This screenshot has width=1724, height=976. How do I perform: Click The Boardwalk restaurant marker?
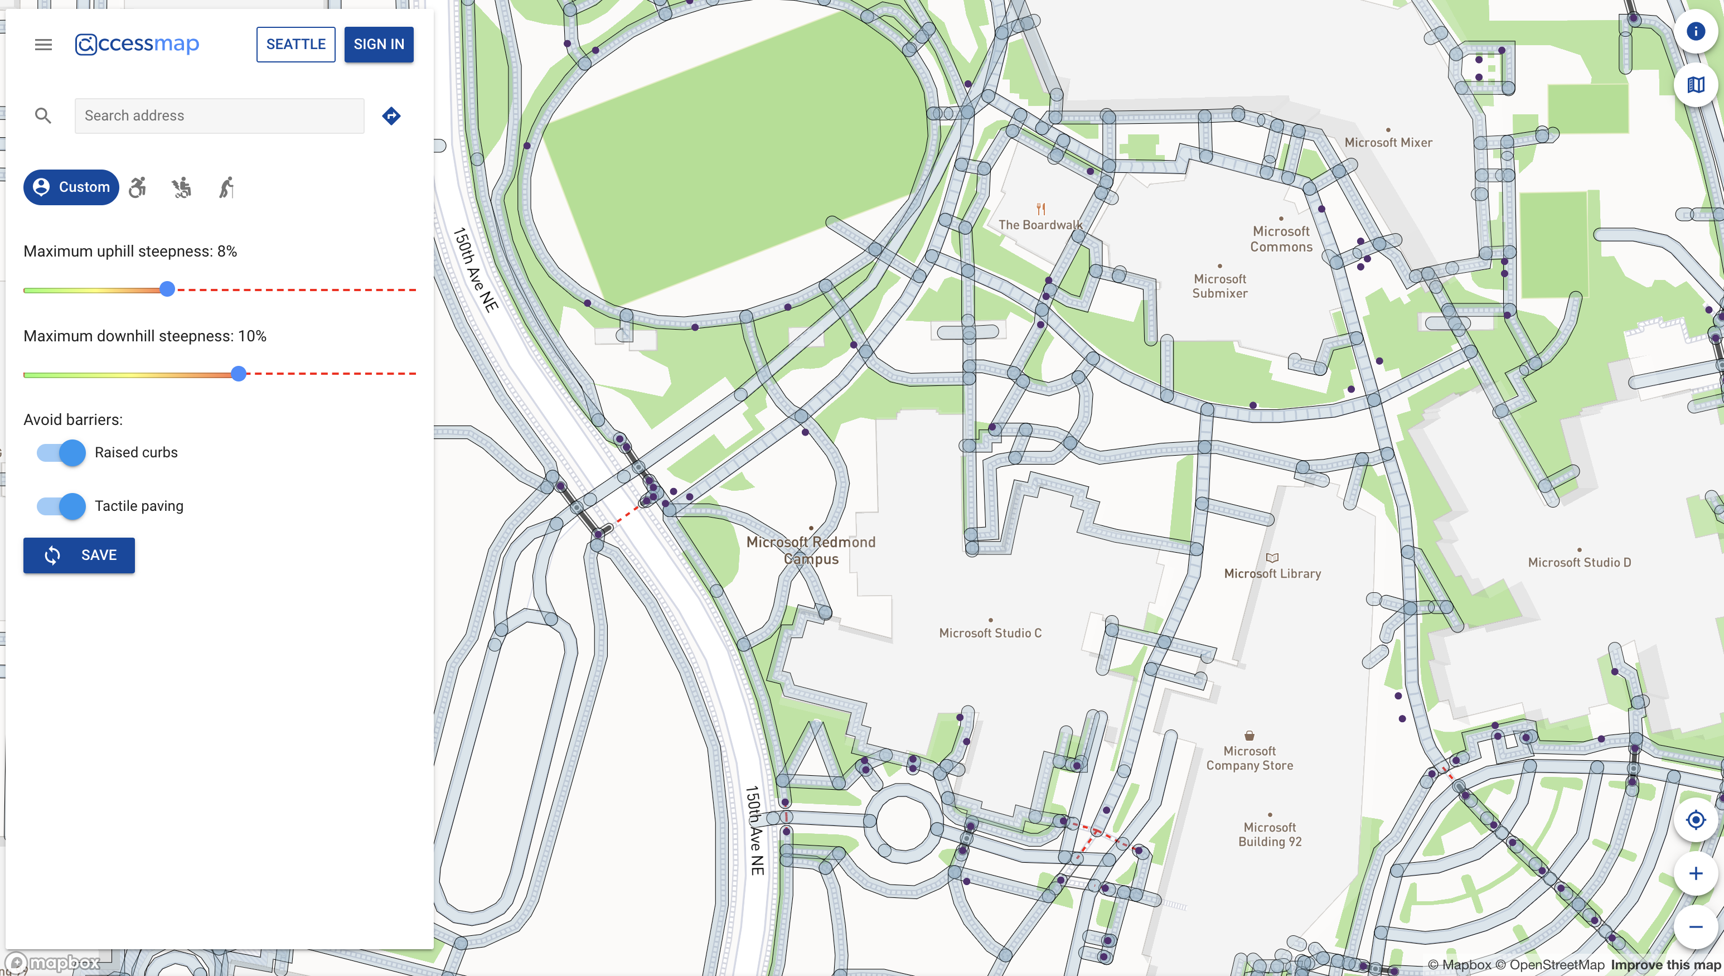(1040, 209)
